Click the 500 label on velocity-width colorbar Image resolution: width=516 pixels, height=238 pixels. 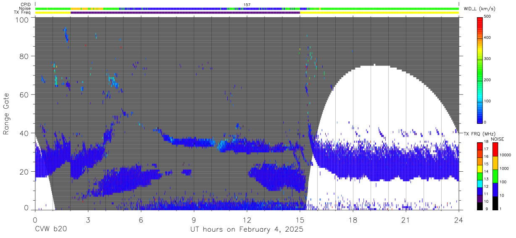click(x=488, y=17)
